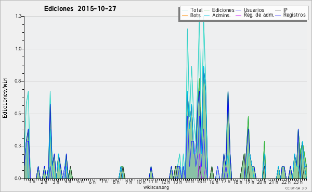
Task: Click the 'Registros' legend entry
Action: click(x=294, y=15)
